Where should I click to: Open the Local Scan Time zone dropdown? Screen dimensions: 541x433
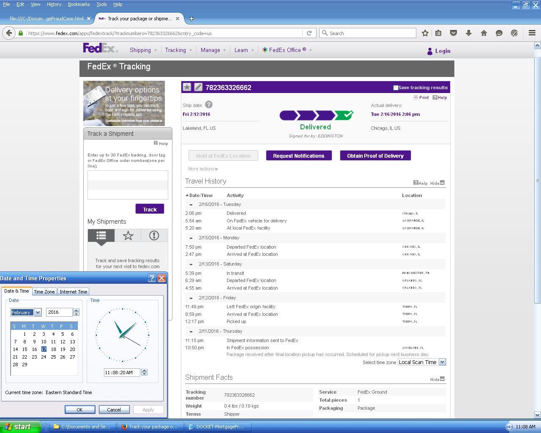click(442, 362)
